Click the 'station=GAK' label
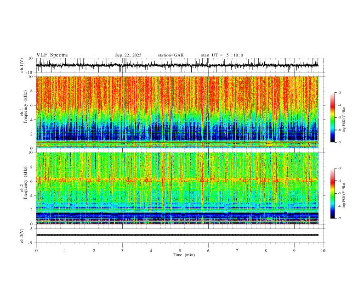This screenshot has width=364, height=281. click(x=171, y=55)
